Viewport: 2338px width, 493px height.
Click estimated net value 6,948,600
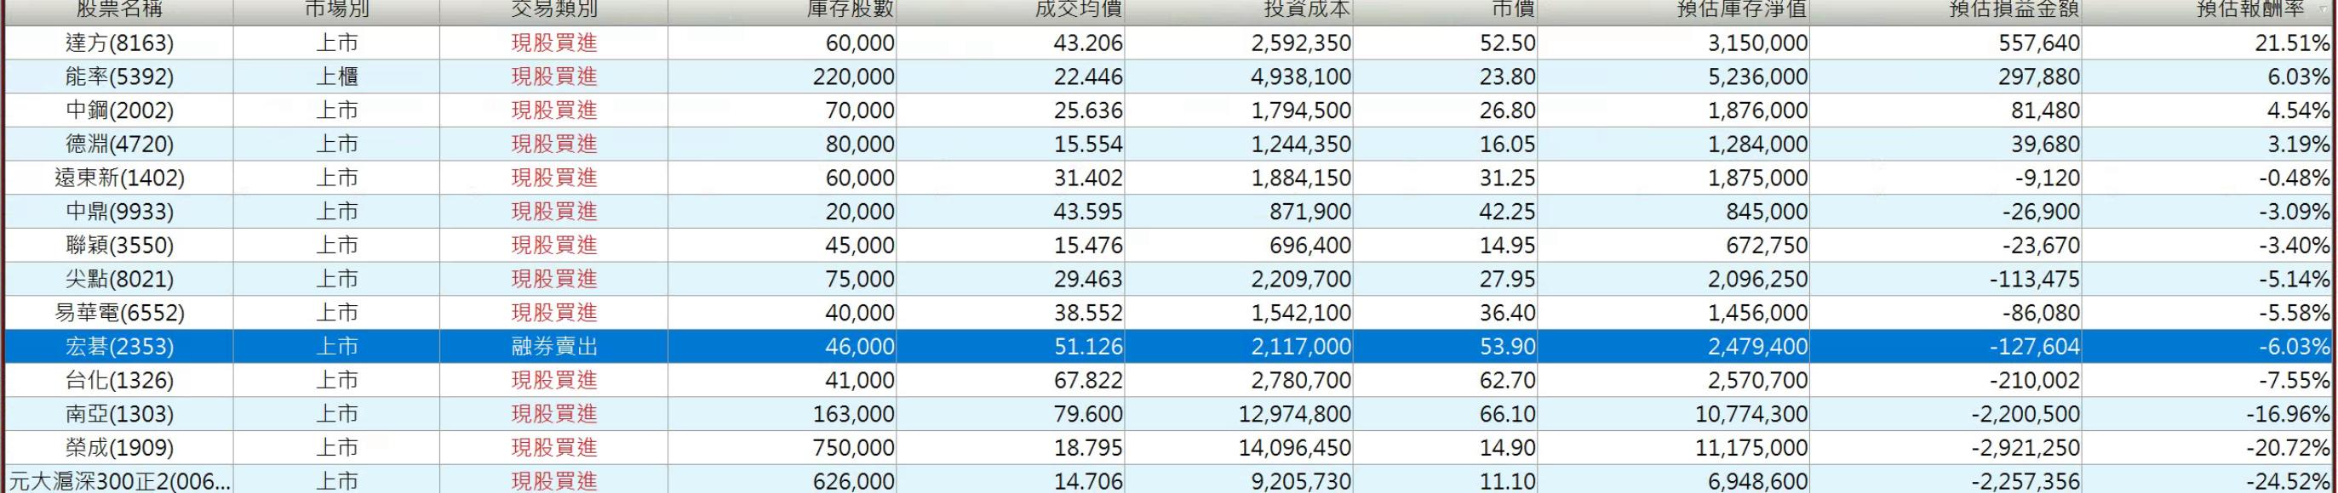(1757, 480)
